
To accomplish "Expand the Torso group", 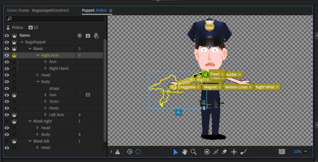I will tap(45, 101).
